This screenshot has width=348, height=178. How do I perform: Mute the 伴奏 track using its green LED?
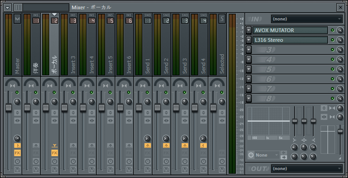pyautogui.click(x=36, y=92)
